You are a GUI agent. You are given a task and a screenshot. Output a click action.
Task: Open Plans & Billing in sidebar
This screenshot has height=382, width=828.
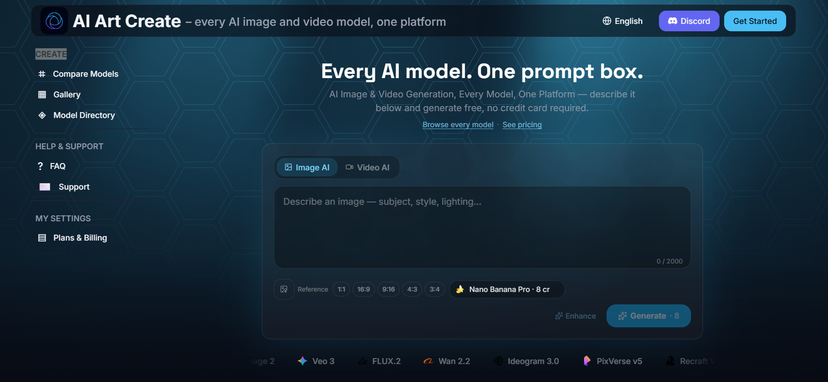coord(80,238)
